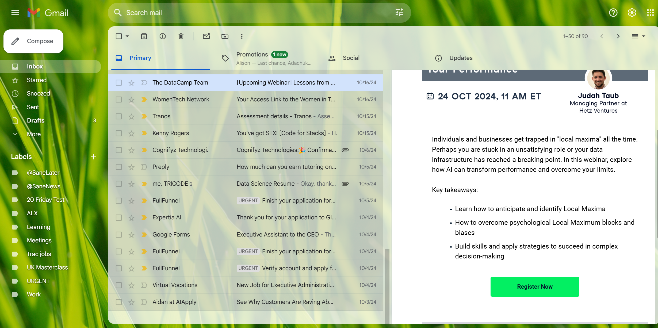Select the Tranos email checkbox
Viewport: 658px width, 328px height.
(x=119, y=116)
